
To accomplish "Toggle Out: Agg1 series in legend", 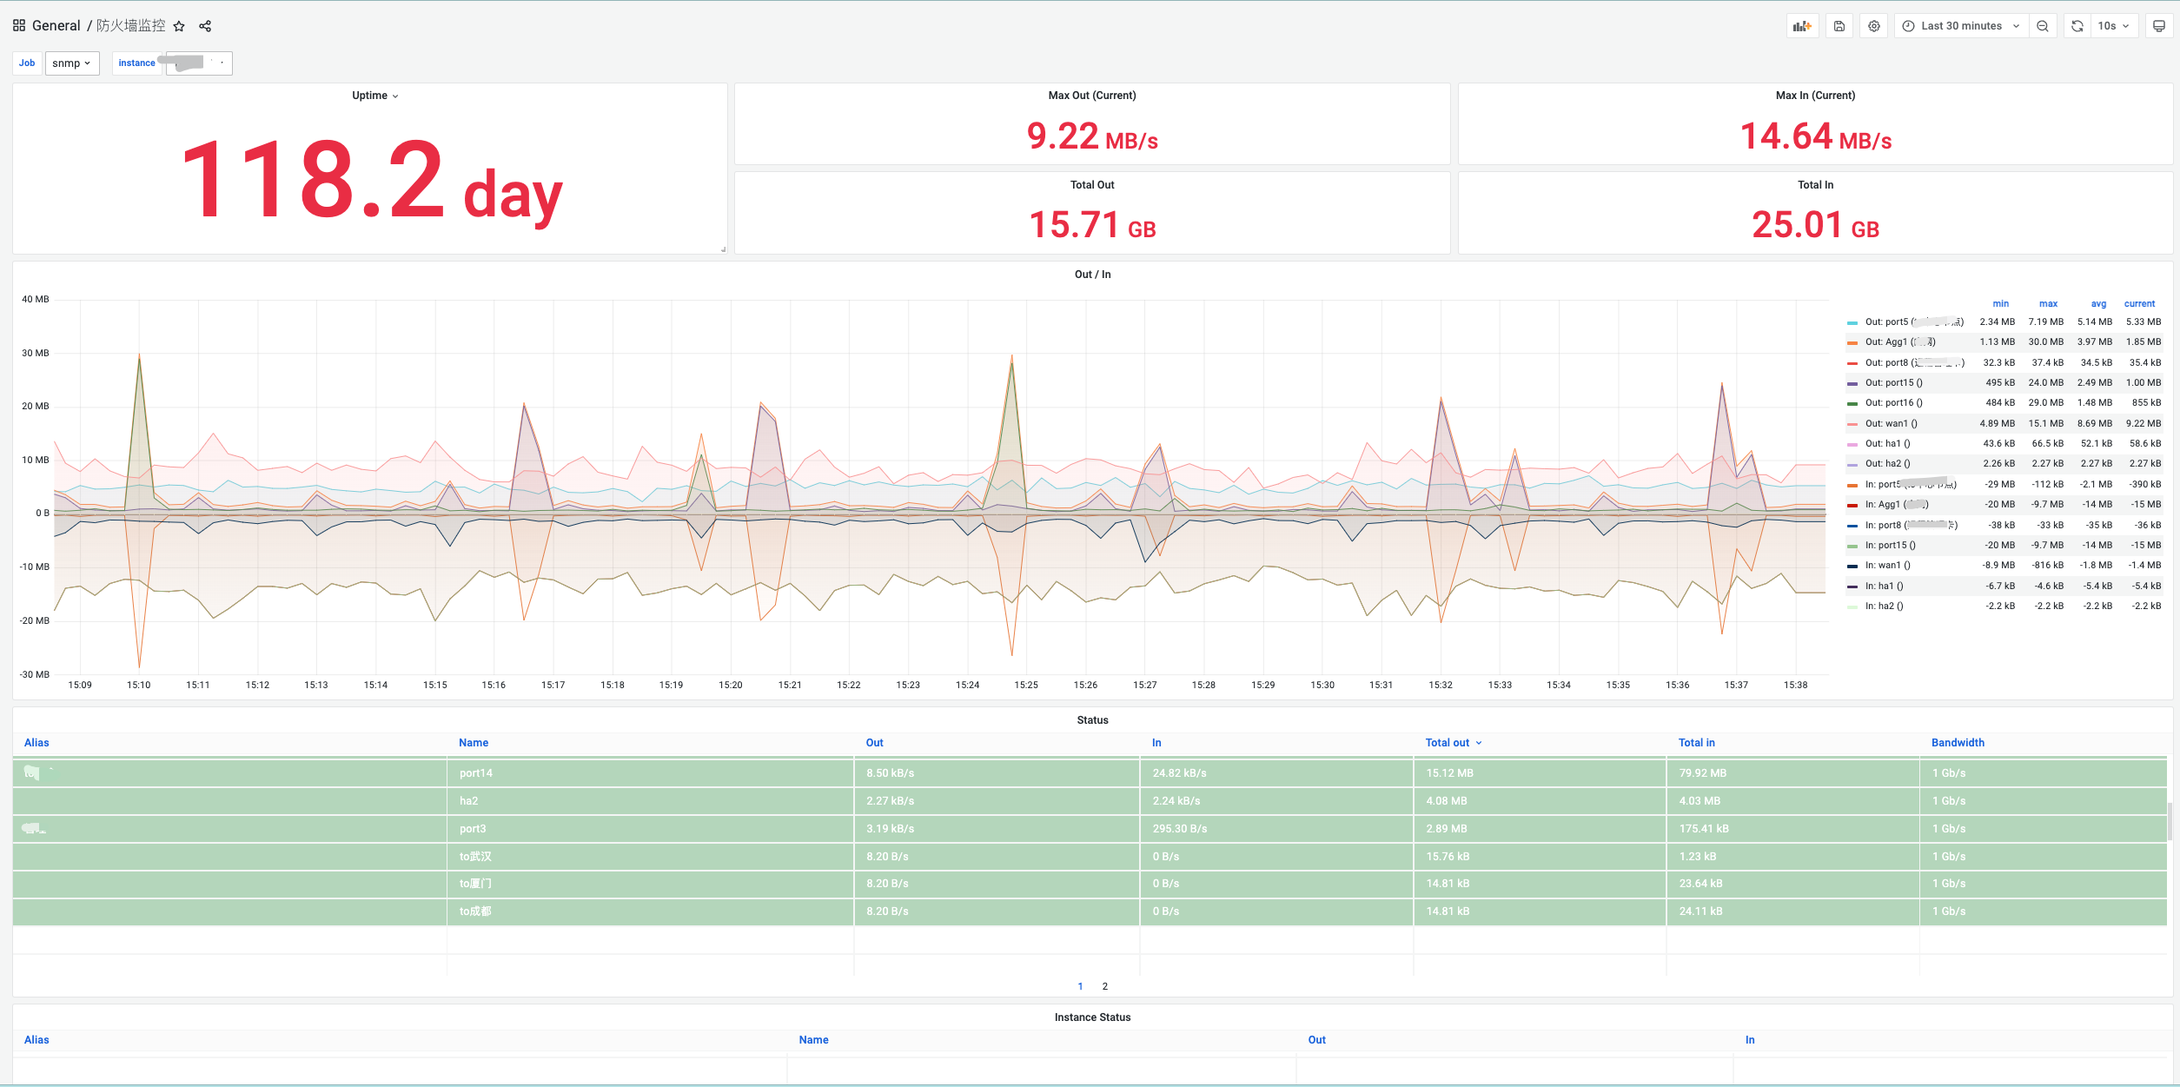I will (1900, 342).
